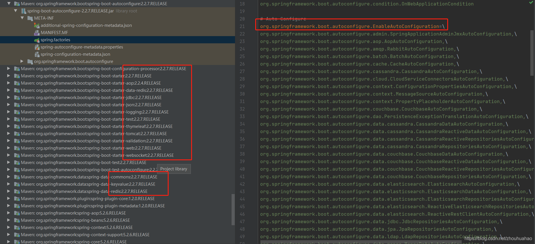Click JpaRepositoriesAutoConfiguration text on line 48
This screenshot has height=244, width=535.
[445, 229]
